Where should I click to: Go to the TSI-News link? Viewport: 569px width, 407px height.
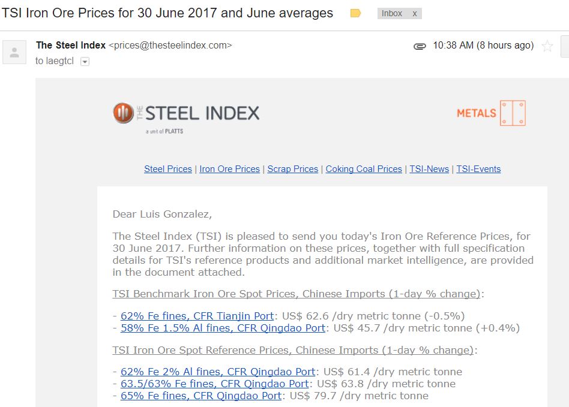pyautogui.click(x=429, y=169)
